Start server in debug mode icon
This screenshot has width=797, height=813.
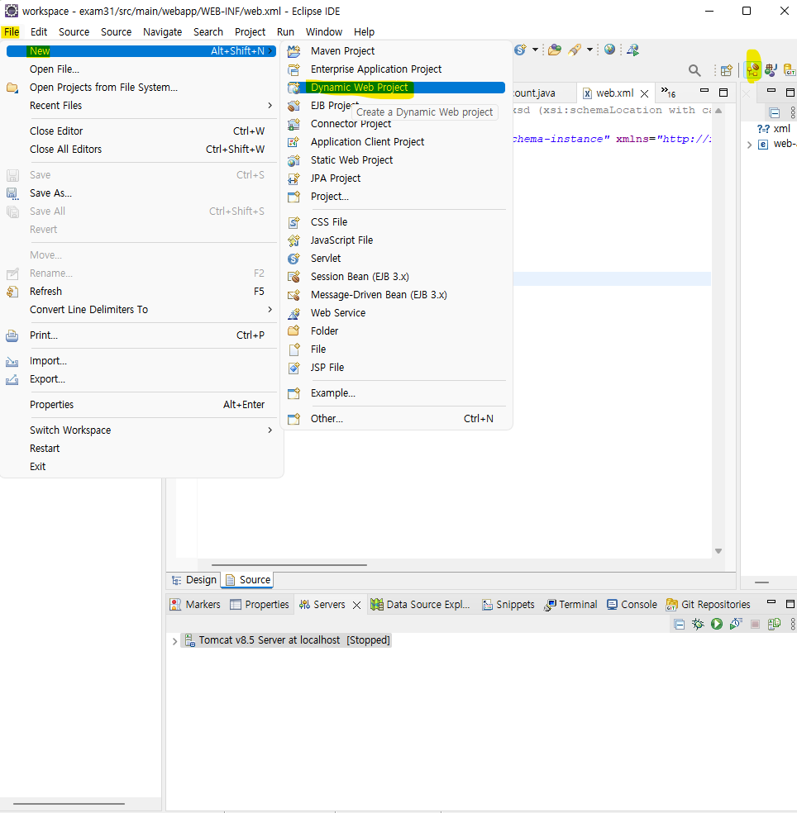pos(698,624)
